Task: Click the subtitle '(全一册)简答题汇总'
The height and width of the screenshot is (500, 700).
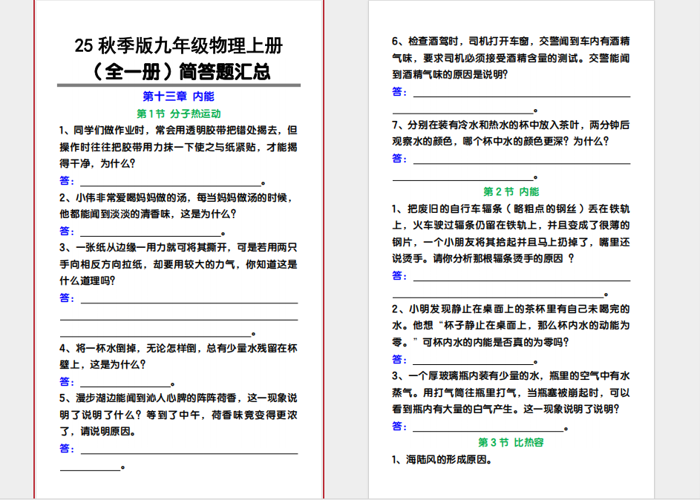Action: (x=178, y=72)
